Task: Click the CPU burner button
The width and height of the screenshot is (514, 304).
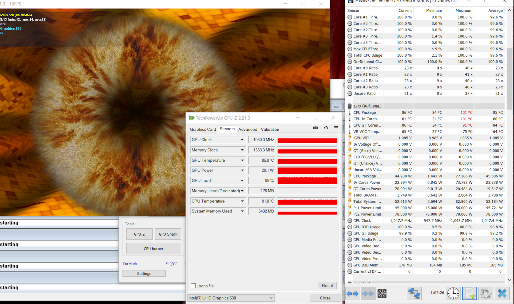Action: coord(153,249)
